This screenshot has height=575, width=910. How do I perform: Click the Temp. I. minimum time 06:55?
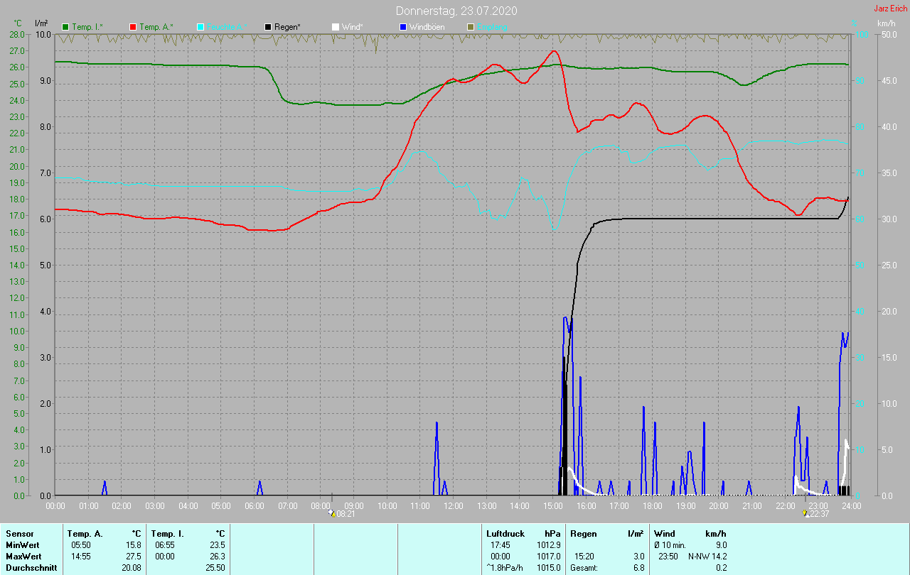165,545
